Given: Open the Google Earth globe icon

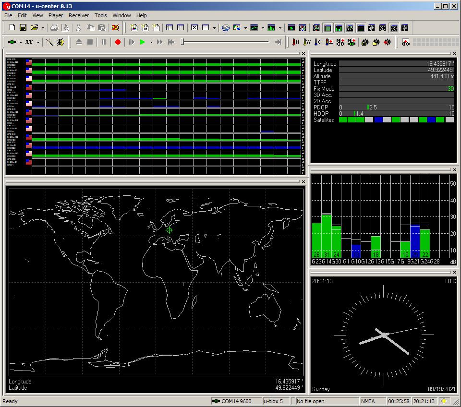Looking at the screenshot, I should [x=225, y=28].
